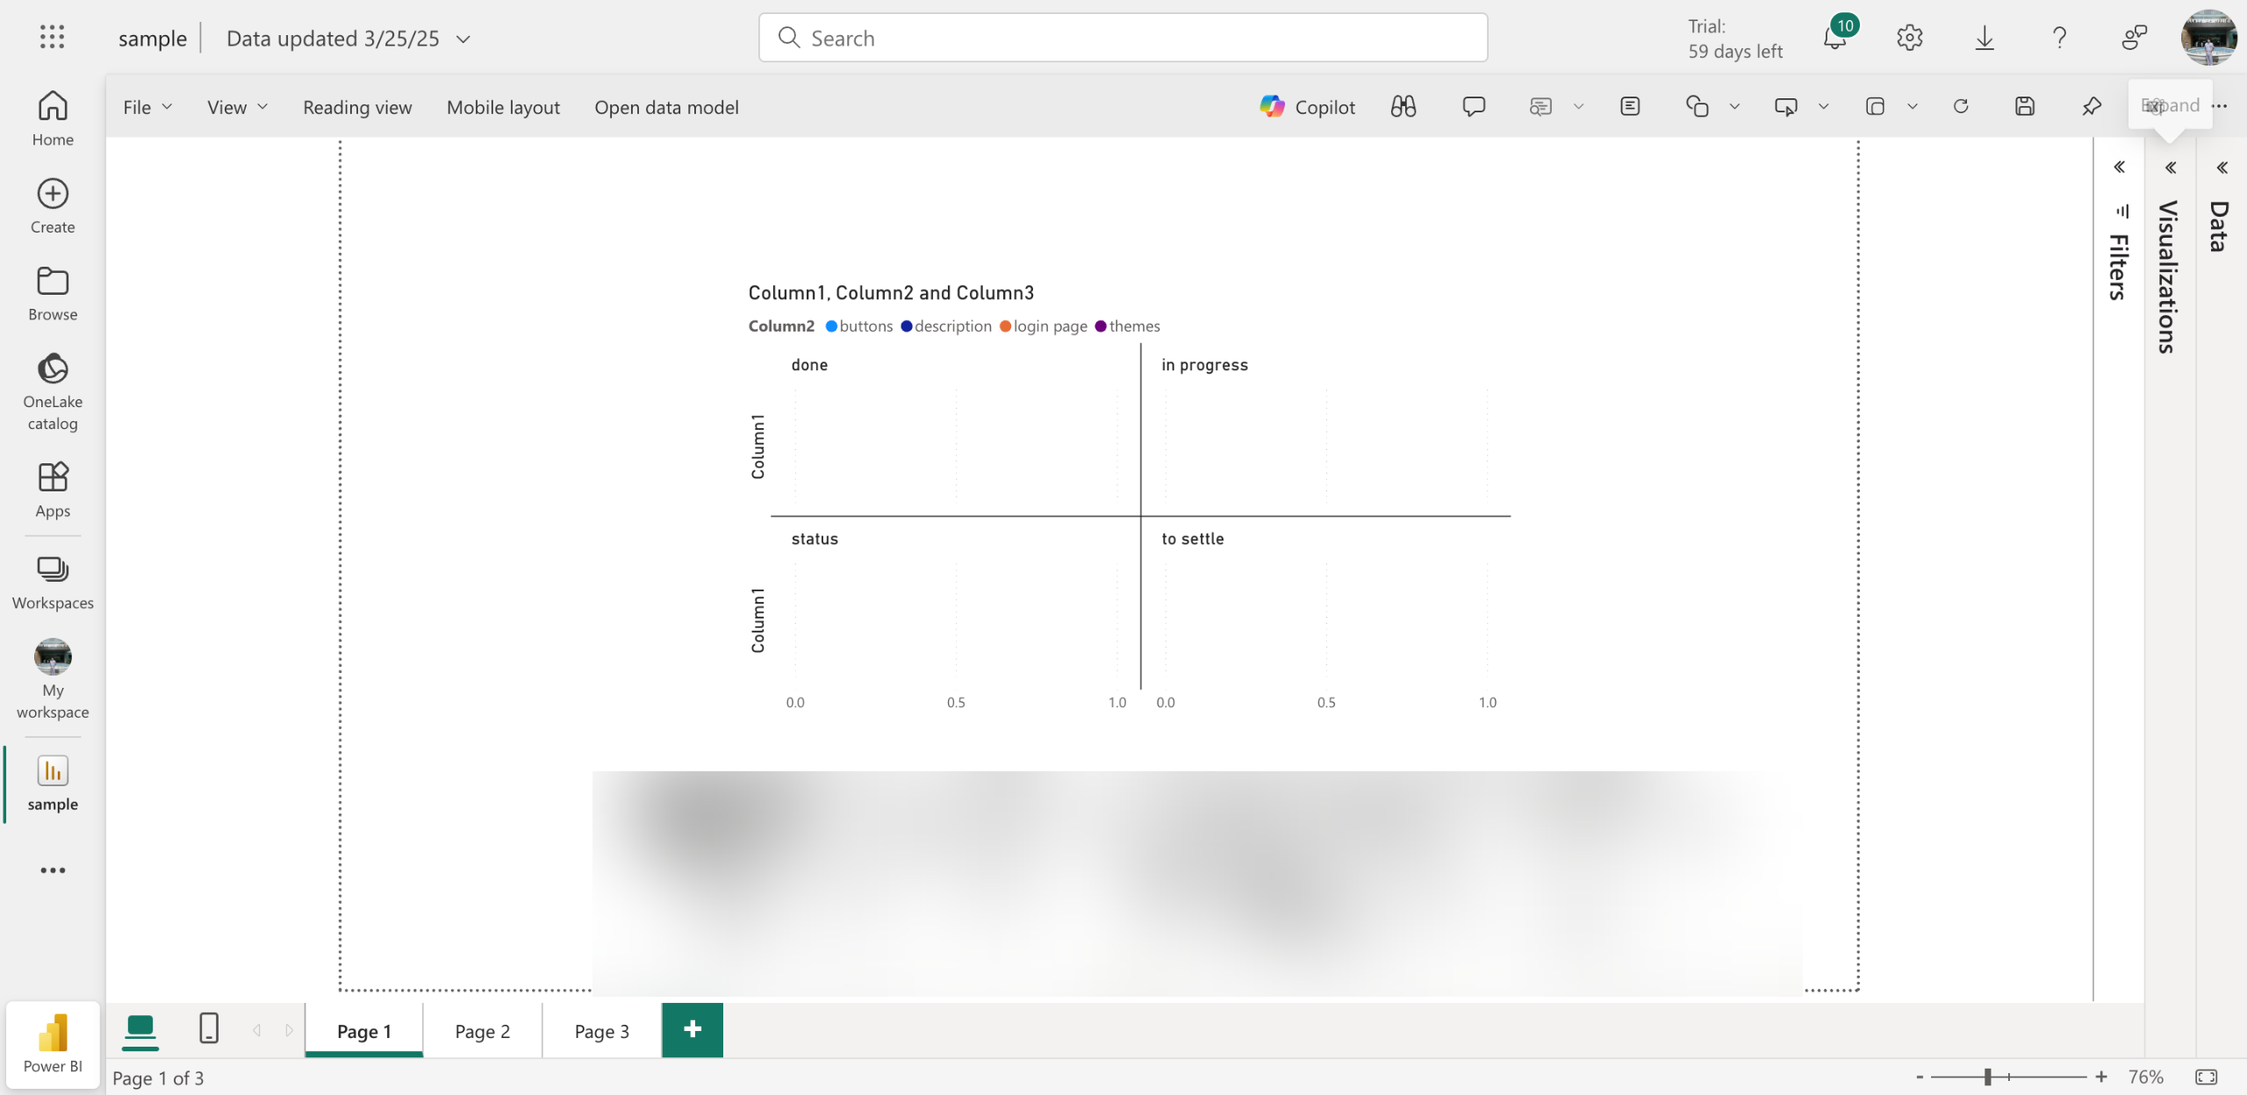Click the Reading view button
The height and width of the screenshot is (1095, 2247).
click(x=357, y=107)
